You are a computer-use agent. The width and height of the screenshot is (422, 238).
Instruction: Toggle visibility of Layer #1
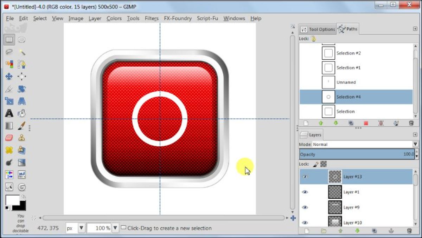coord(305,192)
